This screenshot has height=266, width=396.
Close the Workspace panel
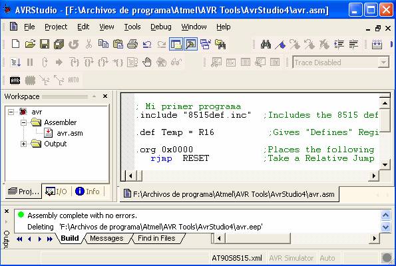105,96
